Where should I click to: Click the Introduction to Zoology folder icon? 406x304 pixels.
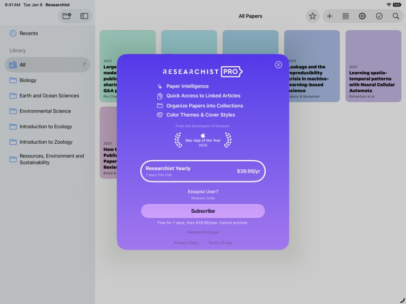pos(13,142)
